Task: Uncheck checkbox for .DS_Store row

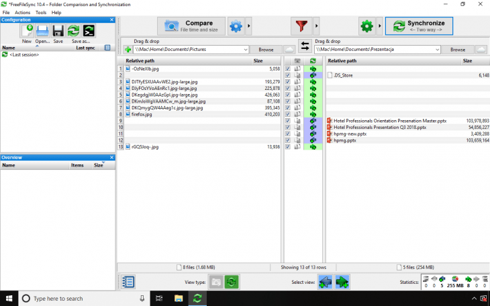Action: [288, 75]
